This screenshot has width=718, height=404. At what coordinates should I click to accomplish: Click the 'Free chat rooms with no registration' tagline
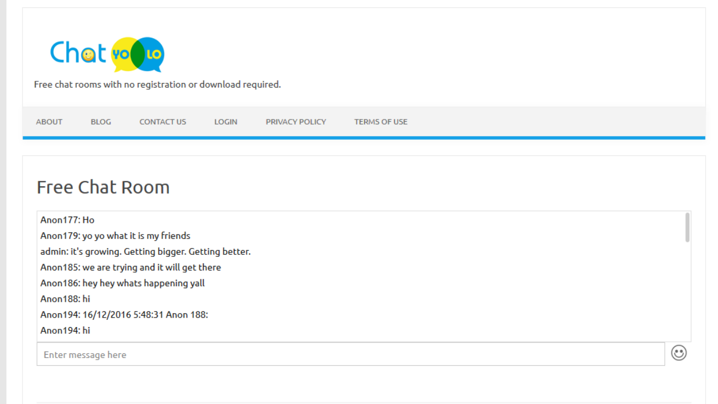(x=157, y=85)
